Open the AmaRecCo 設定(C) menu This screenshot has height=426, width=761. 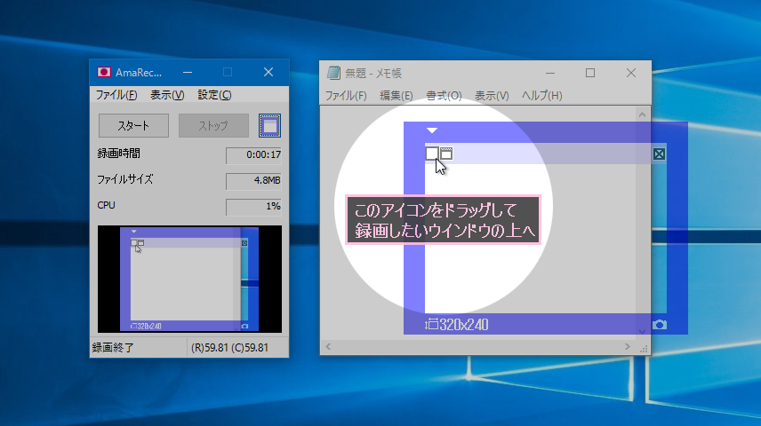coord(214,95)
